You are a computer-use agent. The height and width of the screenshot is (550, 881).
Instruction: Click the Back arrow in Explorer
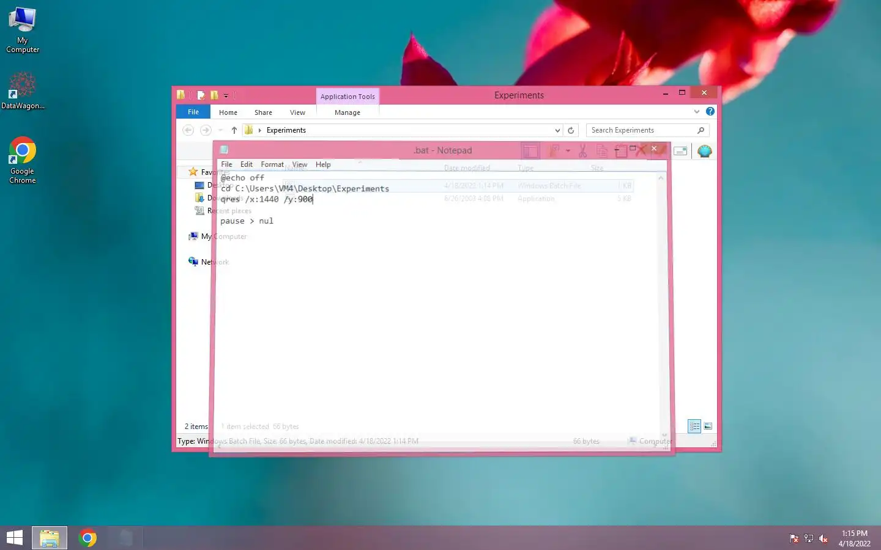pos(188,130)
